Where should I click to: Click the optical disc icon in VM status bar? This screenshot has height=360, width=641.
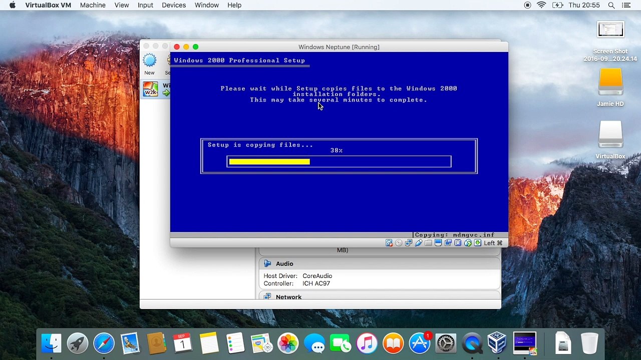pos(399,243)
